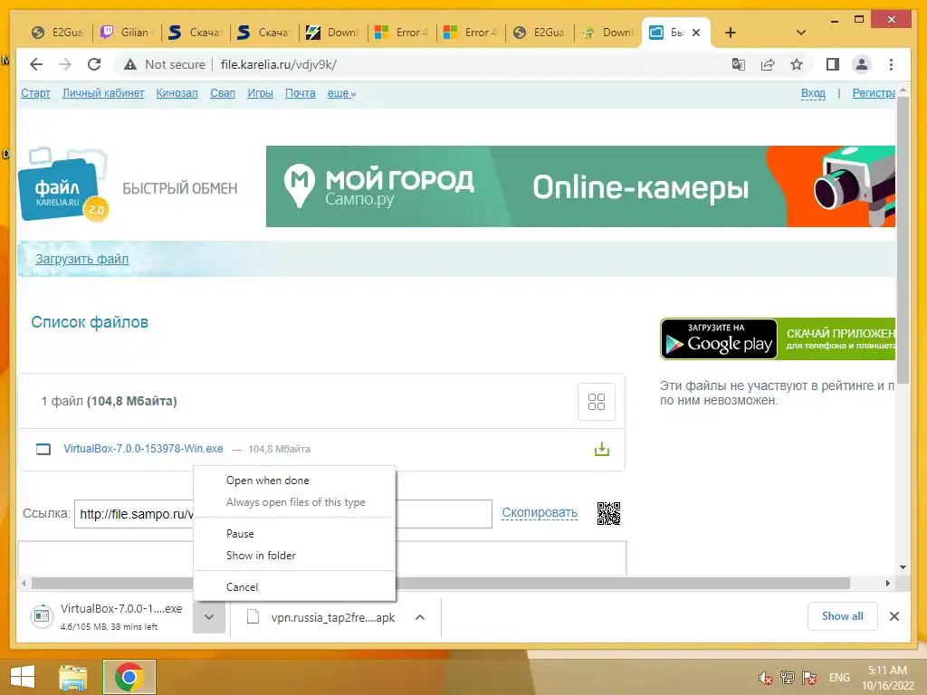Click the vpn.russia_tap2fre apk download item

pyautogui.click(x=322, y=617)
